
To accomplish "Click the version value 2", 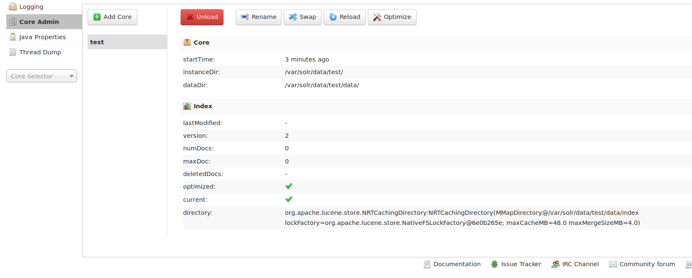I will click(x=287, y=136).
